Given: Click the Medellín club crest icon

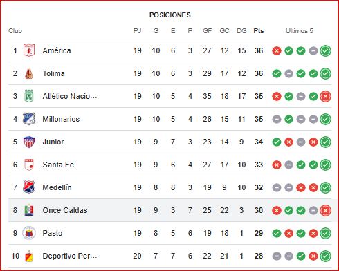Looking at the screenshot, I should tap(29, 187).
